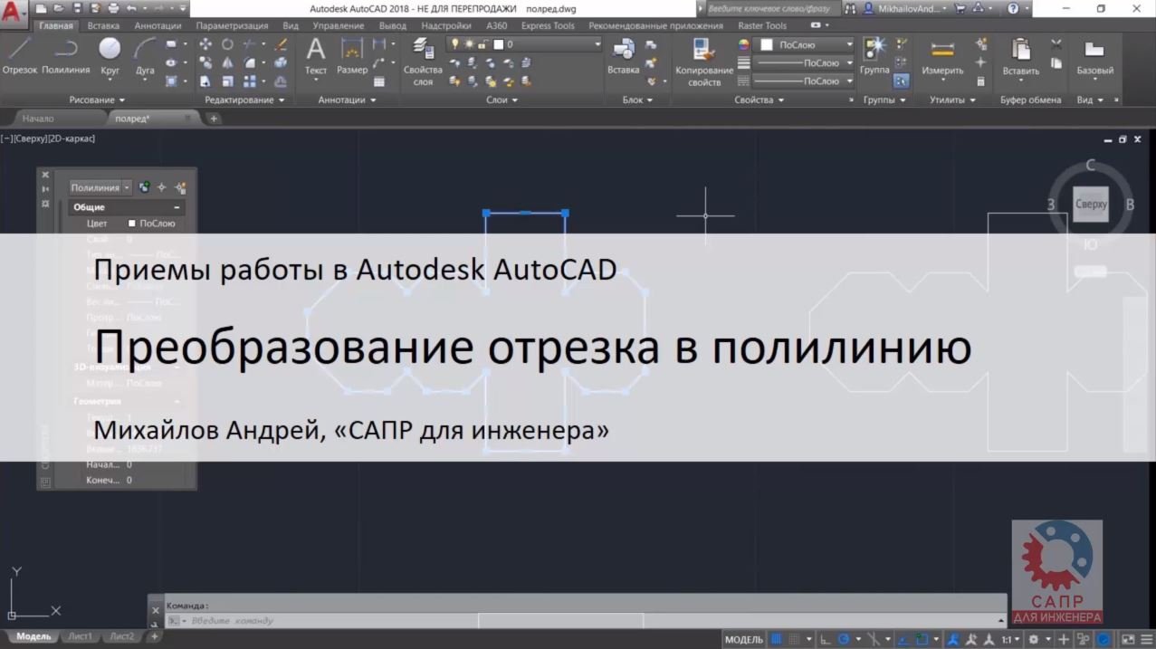
Task: Expand the Рисование panel
Action: pyautogui.click(x=97, y=100)
